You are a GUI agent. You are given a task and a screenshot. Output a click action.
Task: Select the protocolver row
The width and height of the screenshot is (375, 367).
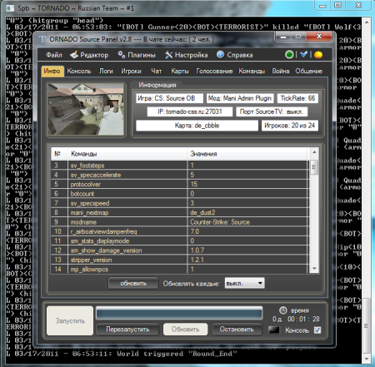pyautogui.click(x=179, y=185)
